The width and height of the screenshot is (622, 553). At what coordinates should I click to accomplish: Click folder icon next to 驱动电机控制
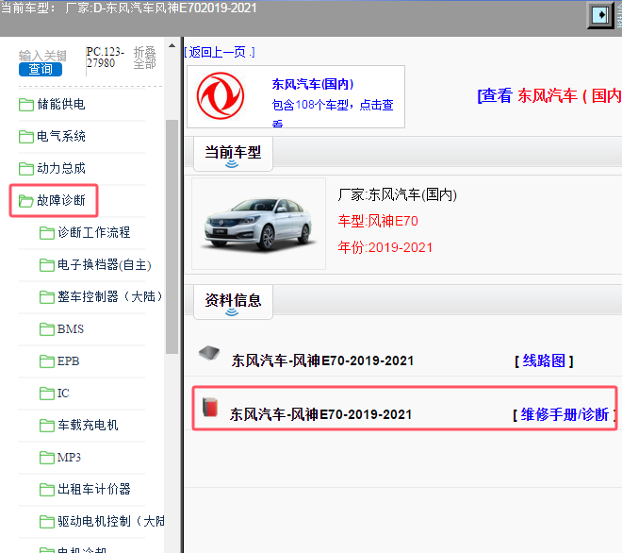tap(47, 522)
